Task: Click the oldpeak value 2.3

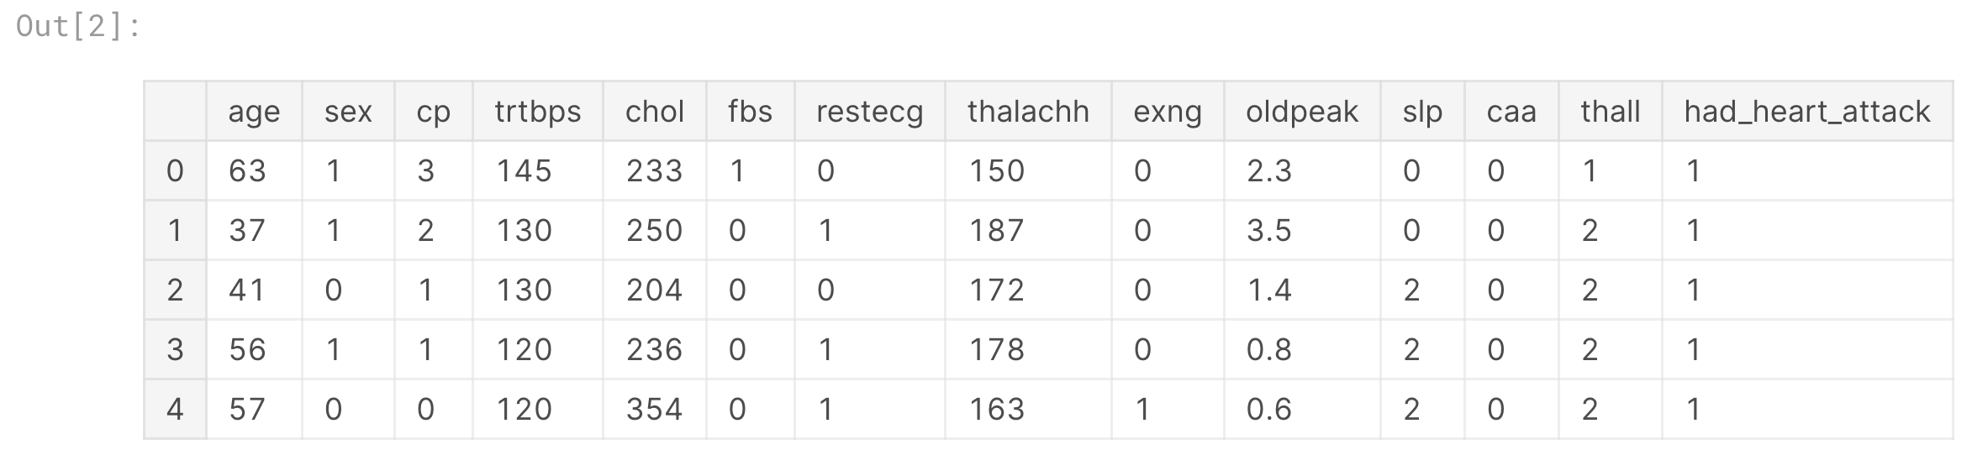Action: 1268,171
